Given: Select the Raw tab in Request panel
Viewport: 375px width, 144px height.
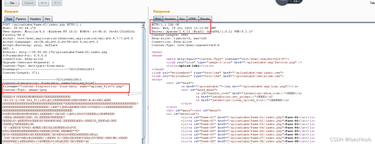Looking at the screenshot, I should pos(9,19).
